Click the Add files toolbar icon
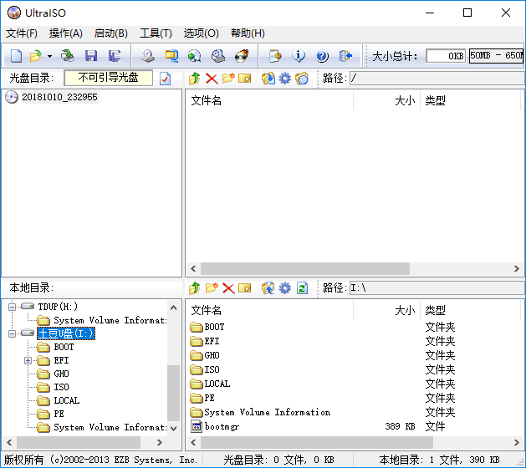Image resolution: width=526 pixels, height=468 pixels. click(x=275, y=56)
